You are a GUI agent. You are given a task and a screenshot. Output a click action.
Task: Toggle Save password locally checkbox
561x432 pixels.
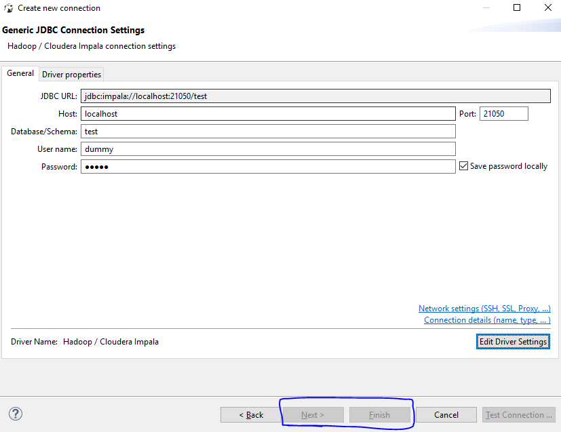tap(463, 166)
